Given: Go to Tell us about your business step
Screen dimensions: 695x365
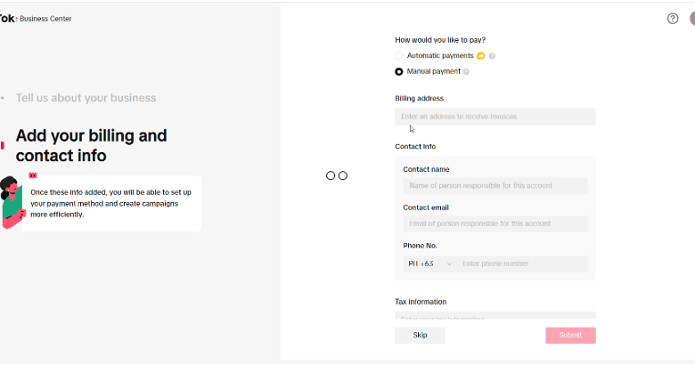Looking at the screenshot, I should click(x=86, y=98).
